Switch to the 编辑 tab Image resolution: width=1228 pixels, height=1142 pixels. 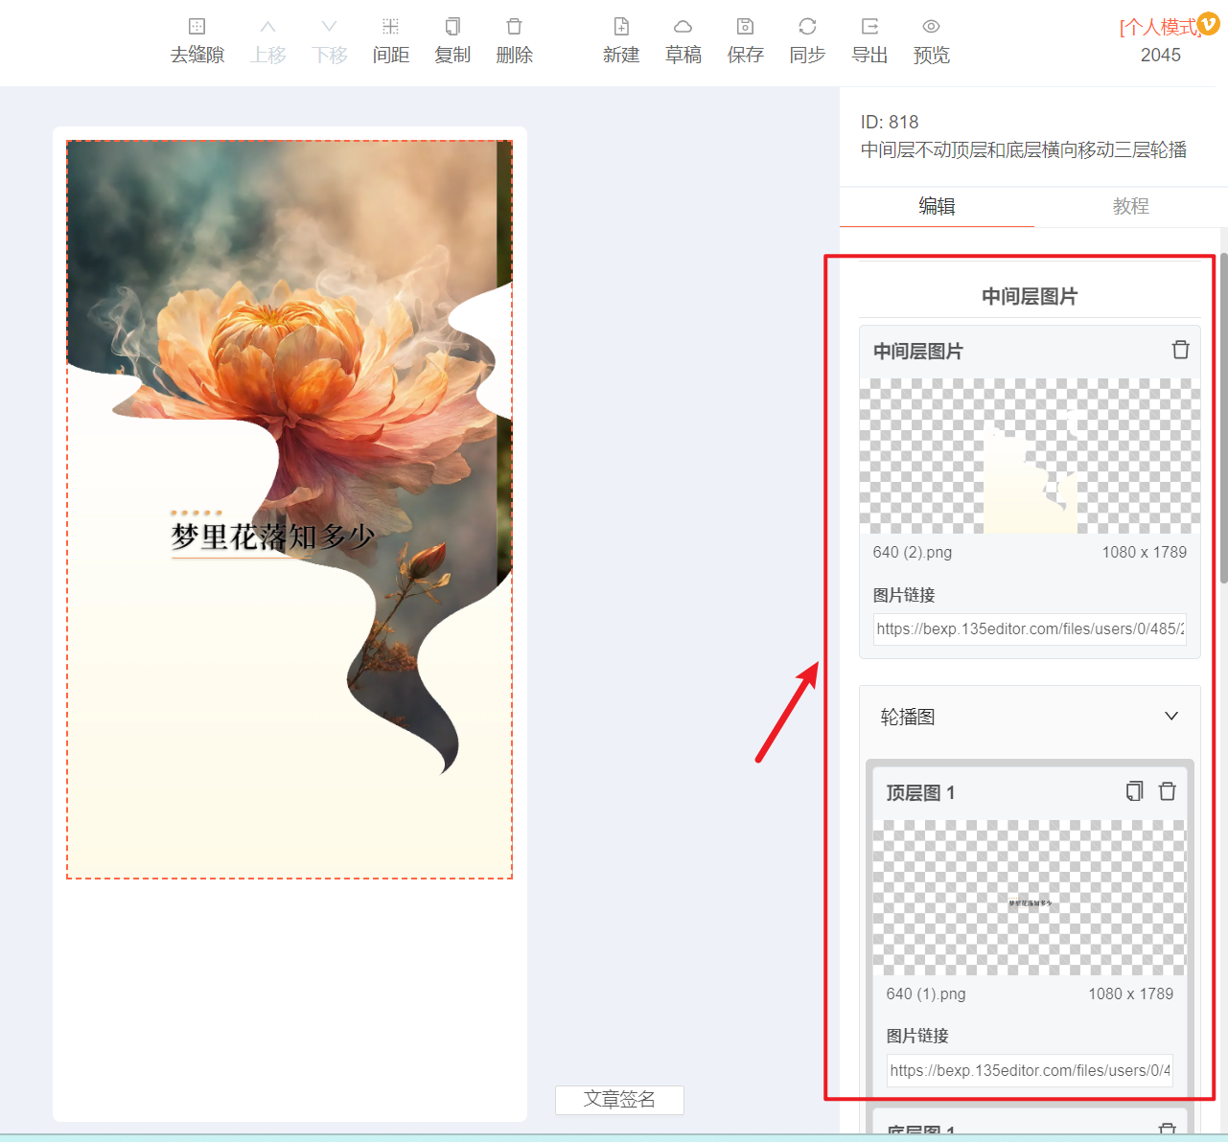[x=937, y=206]
